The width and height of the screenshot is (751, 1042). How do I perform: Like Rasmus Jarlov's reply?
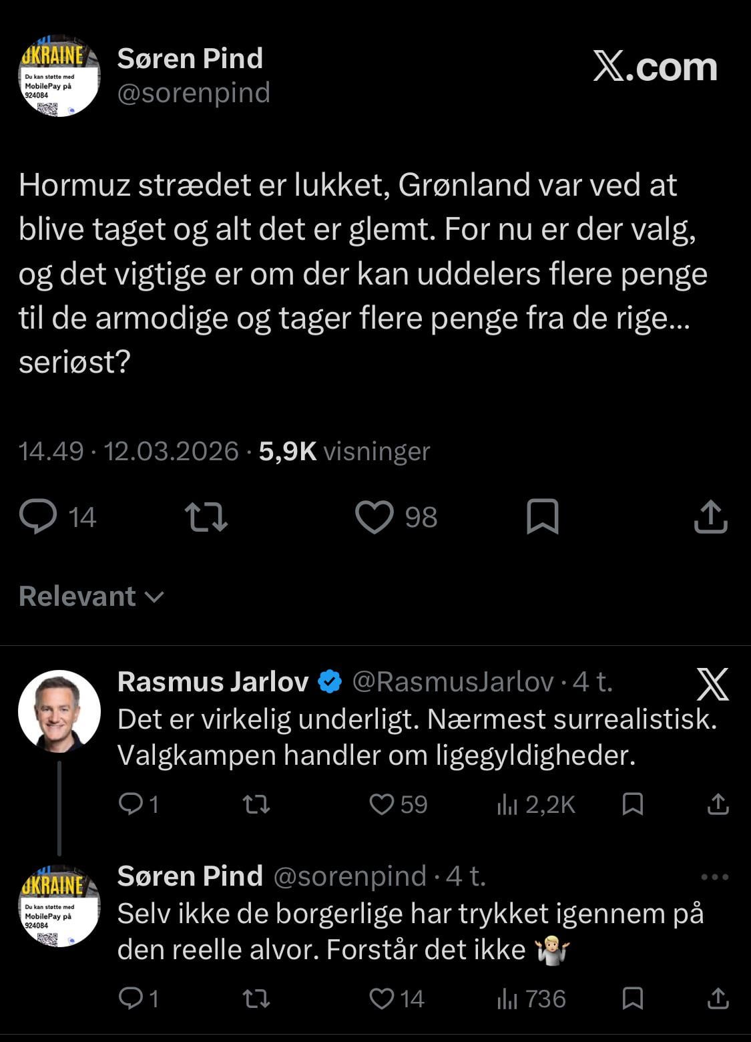pos(382,804)
